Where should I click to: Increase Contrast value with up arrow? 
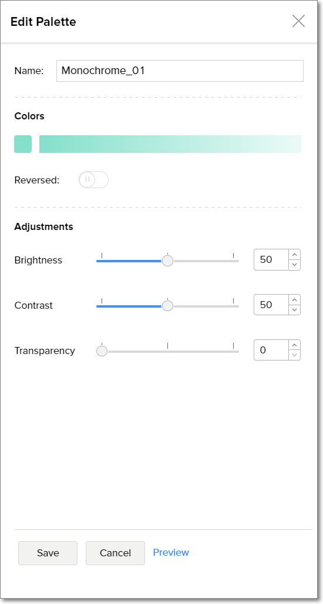pyautogui.click(x=295, y=300)
